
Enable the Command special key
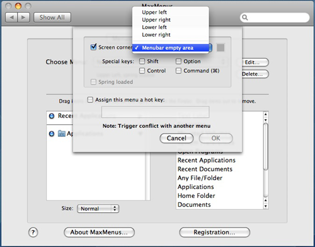pyautogui.click(x=178, y=71)
